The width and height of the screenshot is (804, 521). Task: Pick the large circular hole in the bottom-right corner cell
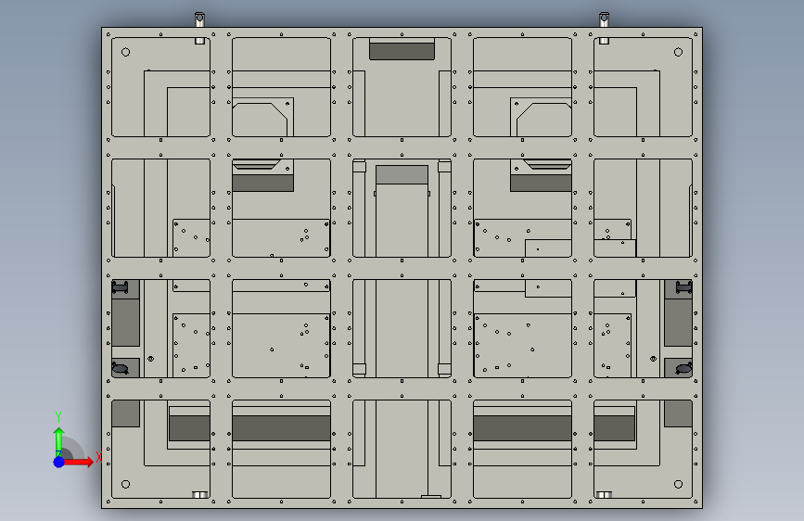coord(678,484)
